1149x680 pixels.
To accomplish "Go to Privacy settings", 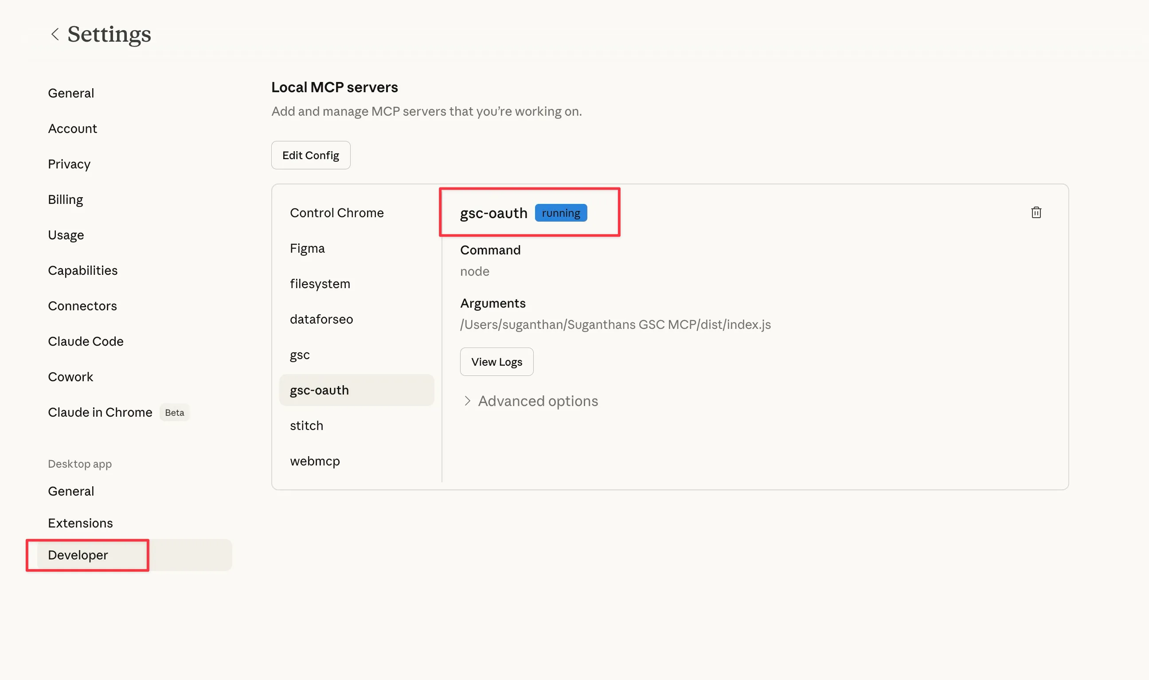I will [x=69, y=164].
